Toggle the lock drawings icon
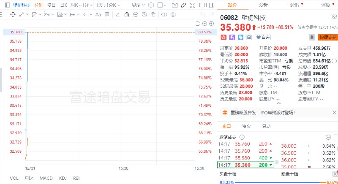This screenshot has width=338, height=184. [x=136, y=14]
